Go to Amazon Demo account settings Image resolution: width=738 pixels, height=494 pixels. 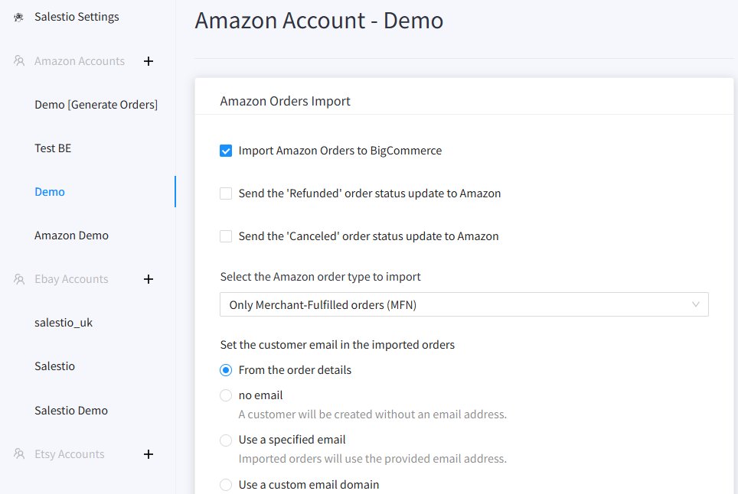click(x=71, y=236)
